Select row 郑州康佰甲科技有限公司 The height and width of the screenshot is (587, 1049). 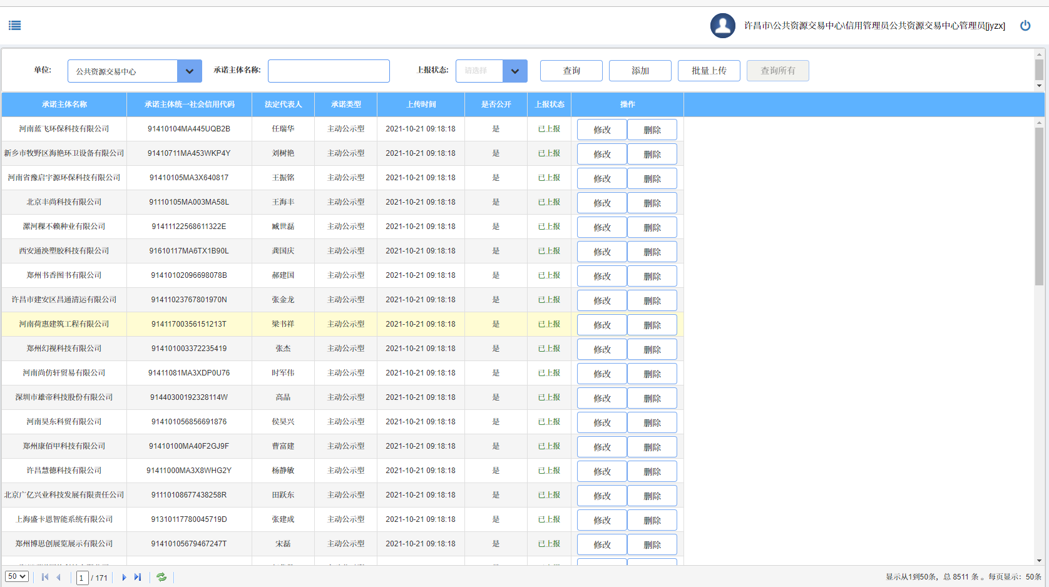click(x=342, y=446)
